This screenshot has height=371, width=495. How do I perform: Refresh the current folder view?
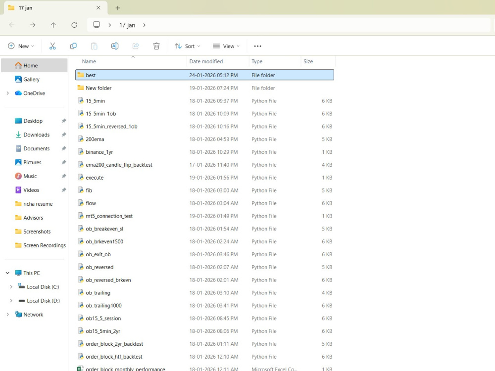(x=74, y=25)
